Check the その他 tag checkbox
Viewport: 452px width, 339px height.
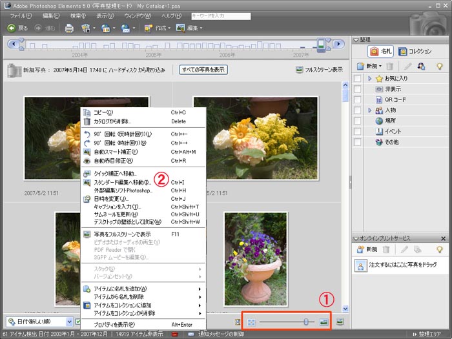pyautogui.click(x=357, y=142)
